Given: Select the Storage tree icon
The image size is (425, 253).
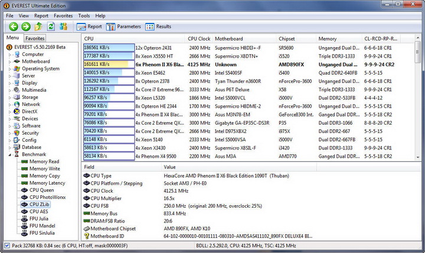Looking at the screenshot, I should 17,97.
